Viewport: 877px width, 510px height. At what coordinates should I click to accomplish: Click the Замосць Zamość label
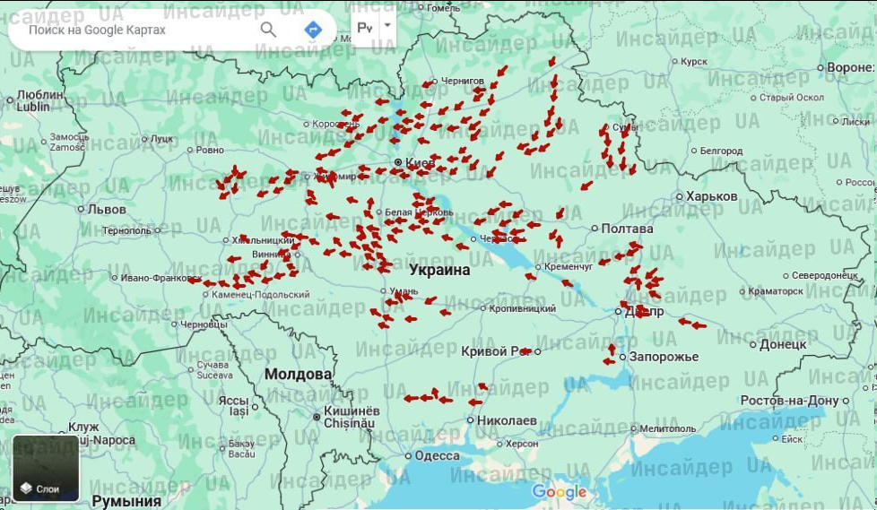click(x=69, y=142)
